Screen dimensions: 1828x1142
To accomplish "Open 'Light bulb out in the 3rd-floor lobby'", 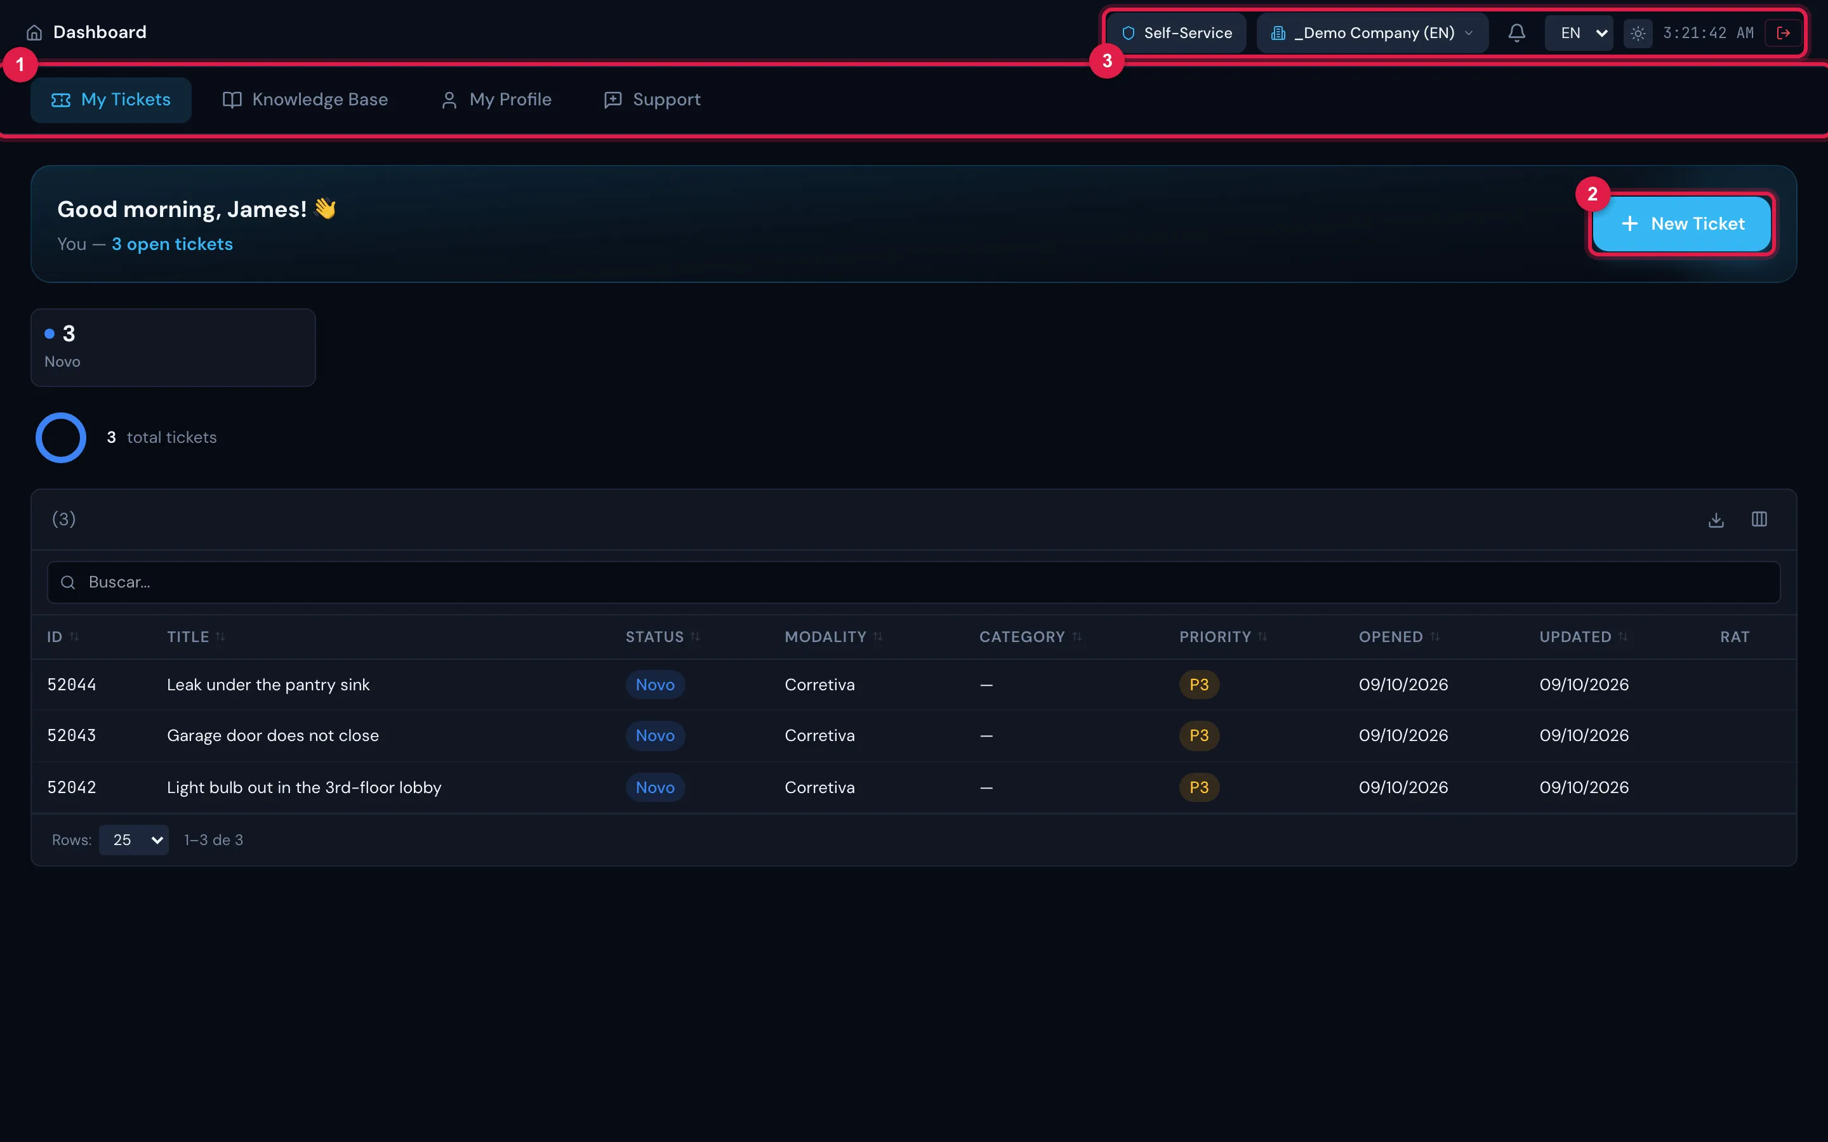I will click(x=303, y=787).
